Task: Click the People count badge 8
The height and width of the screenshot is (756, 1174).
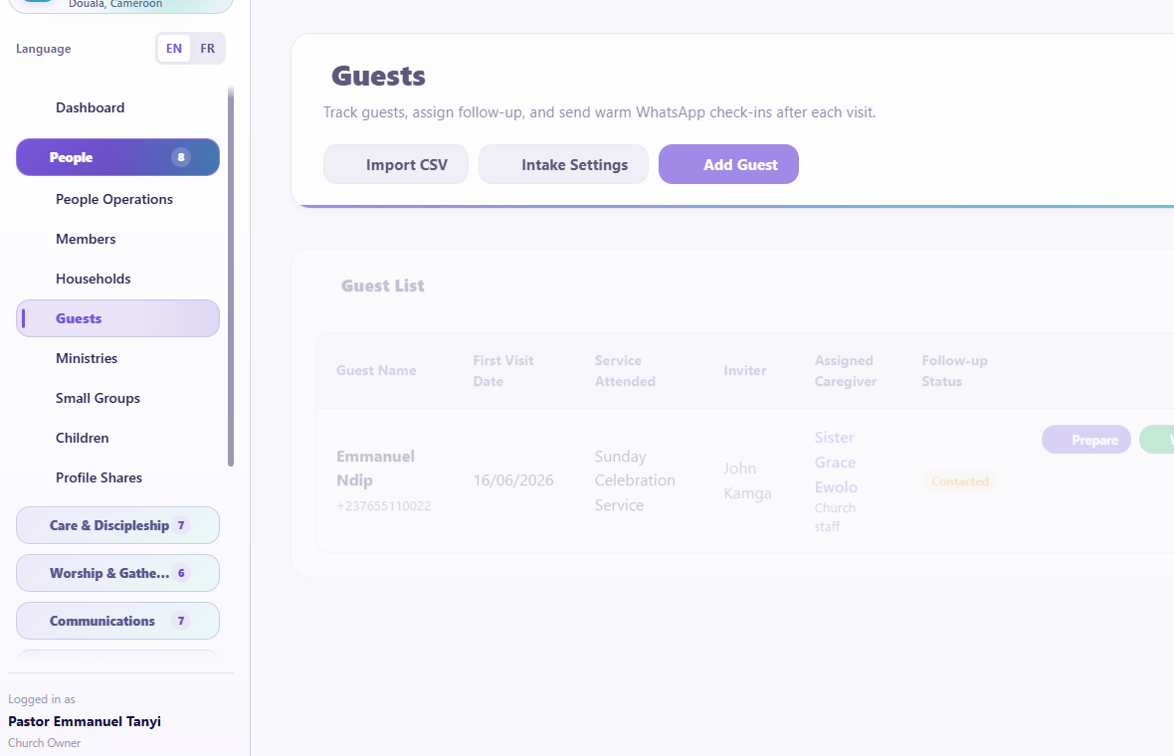Action: (x=180, y=157)
